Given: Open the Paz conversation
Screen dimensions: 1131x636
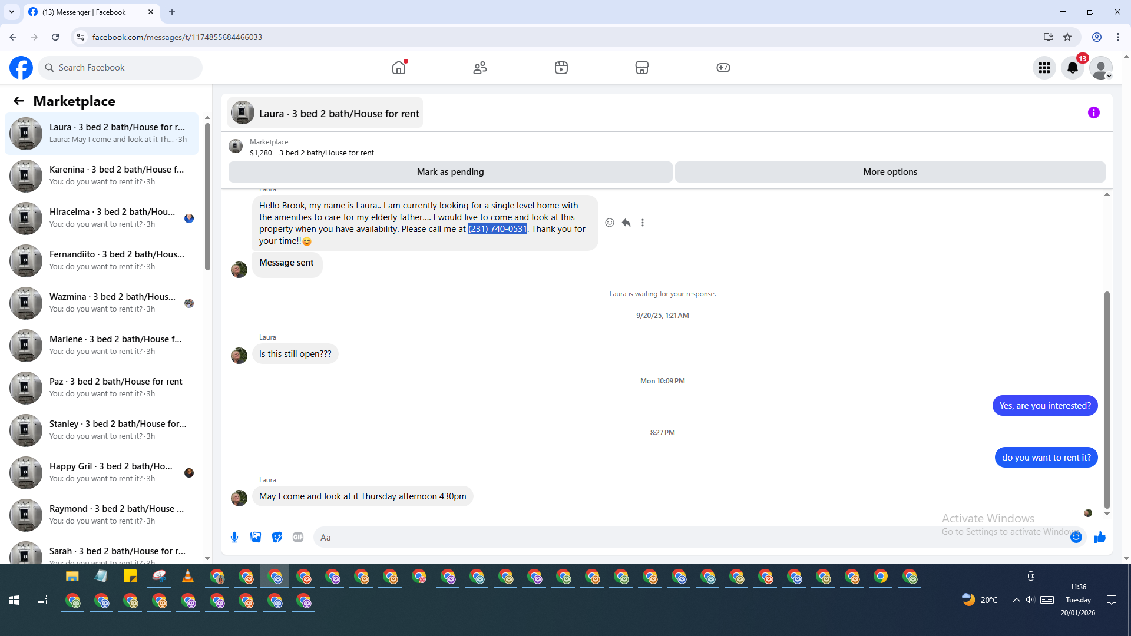Looking at the screenshot, I should point(102,388).
